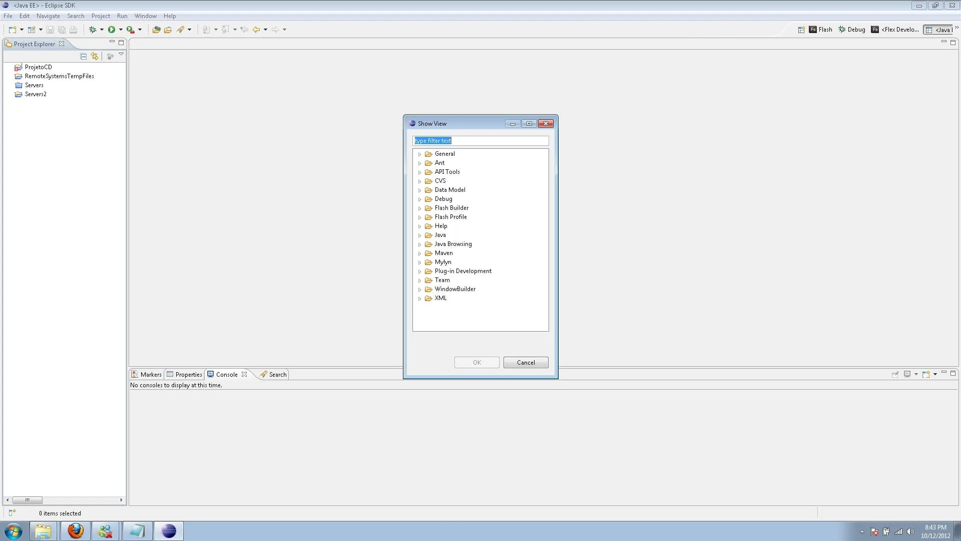Switch to the Flash perspective
961x541 pixels.
[821, 30]
